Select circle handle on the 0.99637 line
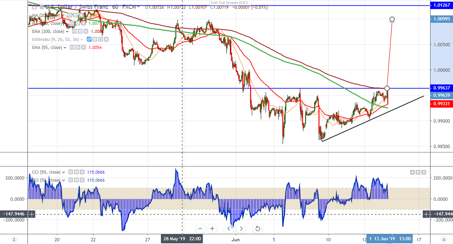The image size is (453, 244). point(387,88)
